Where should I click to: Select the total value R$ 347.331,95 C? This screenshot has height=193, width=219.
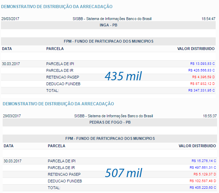tap(201, 91)
